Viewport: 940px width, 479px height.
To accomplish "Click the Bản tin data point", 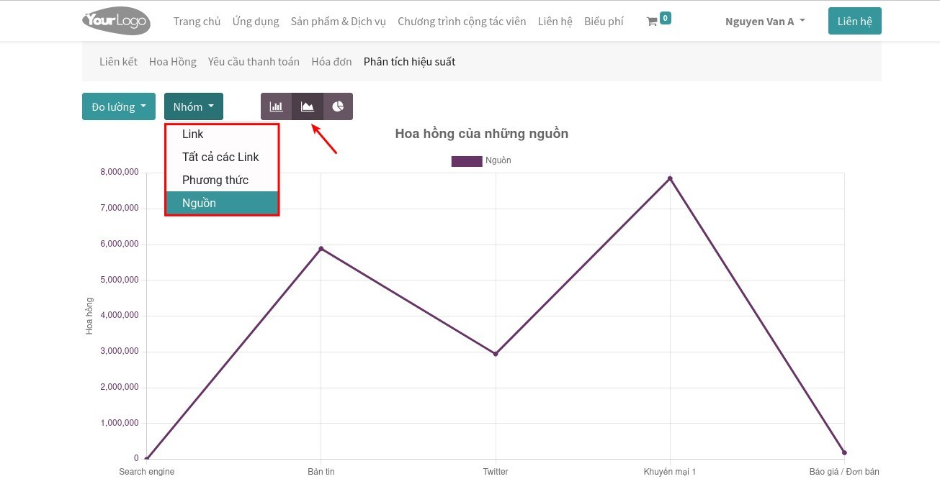I will [x=321, y=249].
